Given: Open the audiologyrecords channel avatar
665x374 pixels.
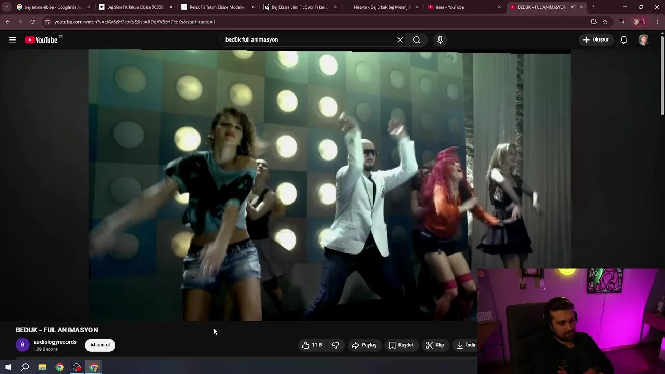Looking at the screenshot, I should click(x=22, y=345).
